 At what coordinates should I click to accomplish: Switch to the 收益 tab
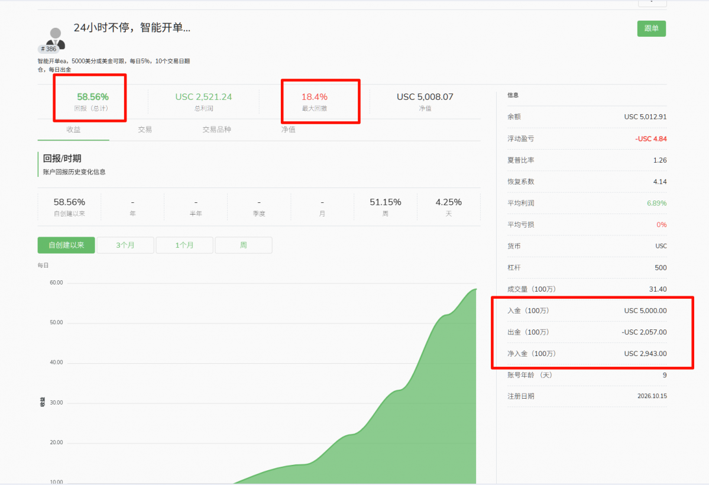tap(73, 130)
